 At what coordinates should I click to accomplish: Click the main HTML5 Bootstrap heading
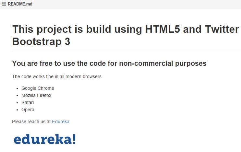pyautogui.click(x=126, y=35)
